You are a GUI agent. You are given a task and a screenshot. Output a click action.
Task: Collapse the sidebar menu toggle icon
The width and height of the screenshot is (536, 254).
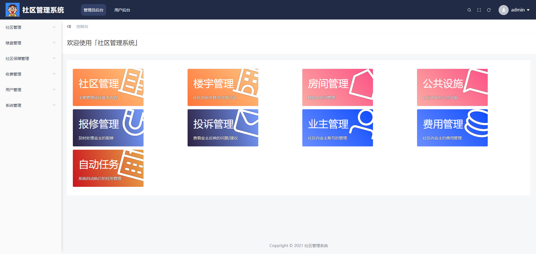click(x=69, y=26)
